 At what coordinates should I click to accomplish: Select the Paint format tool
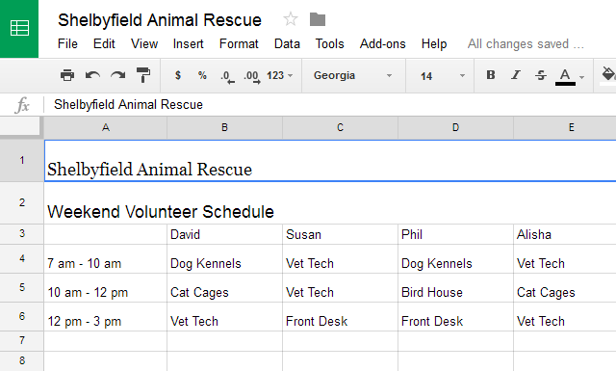coord(143,75)
